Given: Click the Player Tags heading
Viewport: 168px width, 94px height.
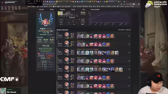Looking at the screenshot, I should click(46, 45).
